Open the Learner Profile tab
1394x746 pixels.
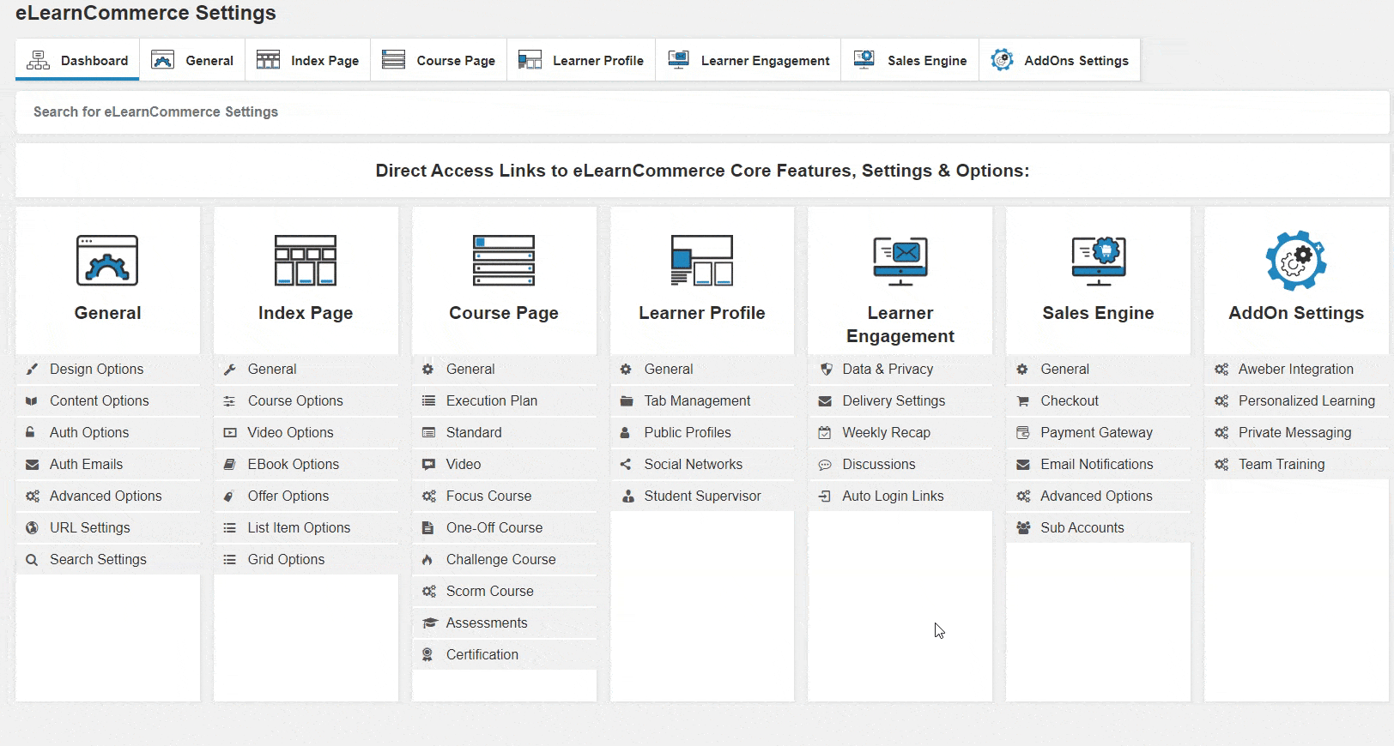581,60
